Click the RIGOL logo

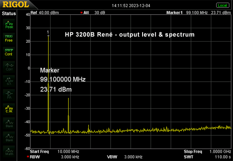click(x=16, y=4)
